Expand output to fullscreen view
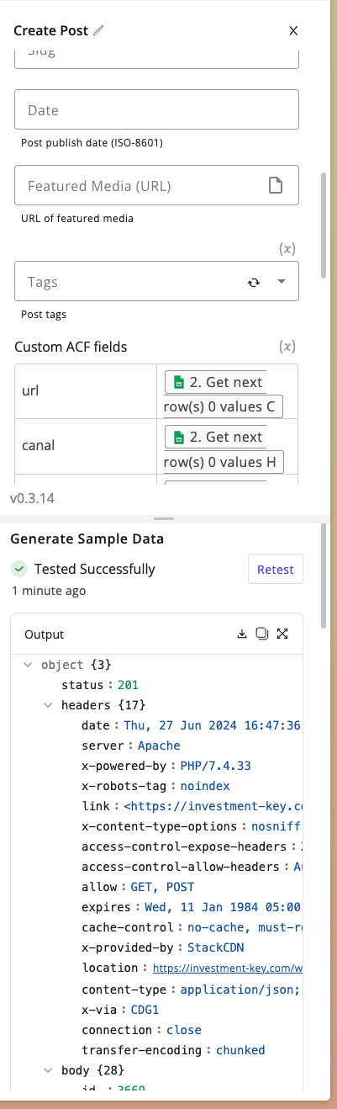Image resolution: width=337 pixels, height=1109 pixels. (x=282, y=634)
